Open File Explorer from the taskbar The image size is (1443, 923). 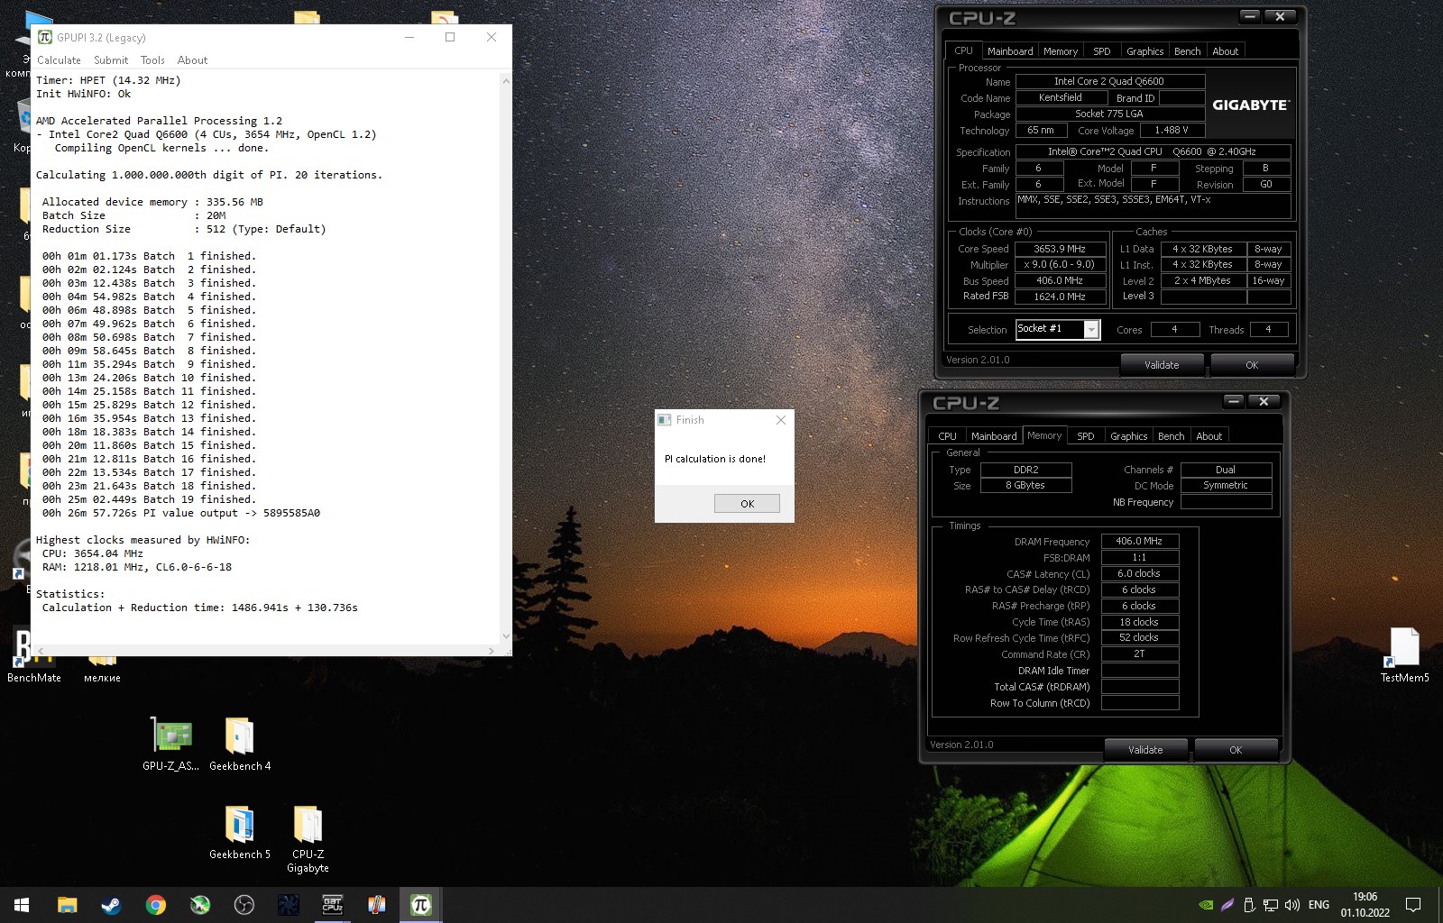67,905
